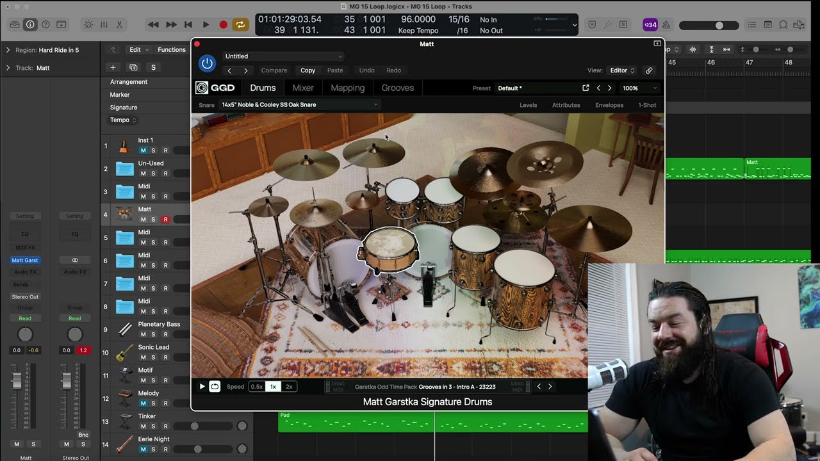This screenshot has height=461, width=820.
Task: Switch to the Grooves tab
Action: click(x=397, y=88)
